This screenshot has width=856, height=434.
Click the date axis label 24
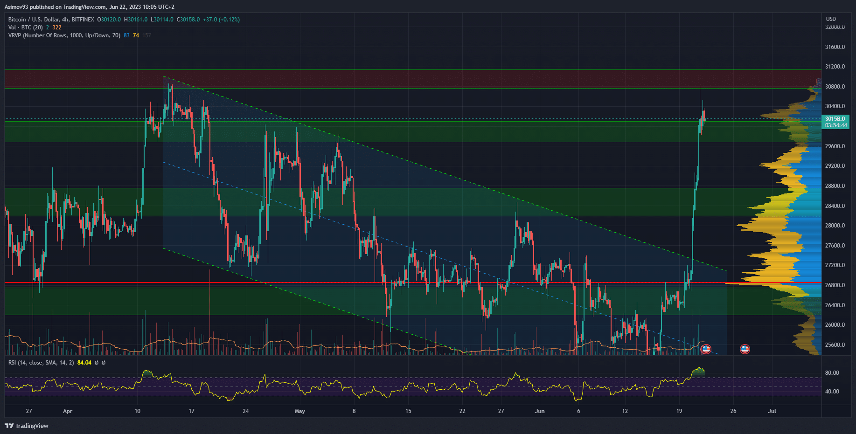point(246,411)
